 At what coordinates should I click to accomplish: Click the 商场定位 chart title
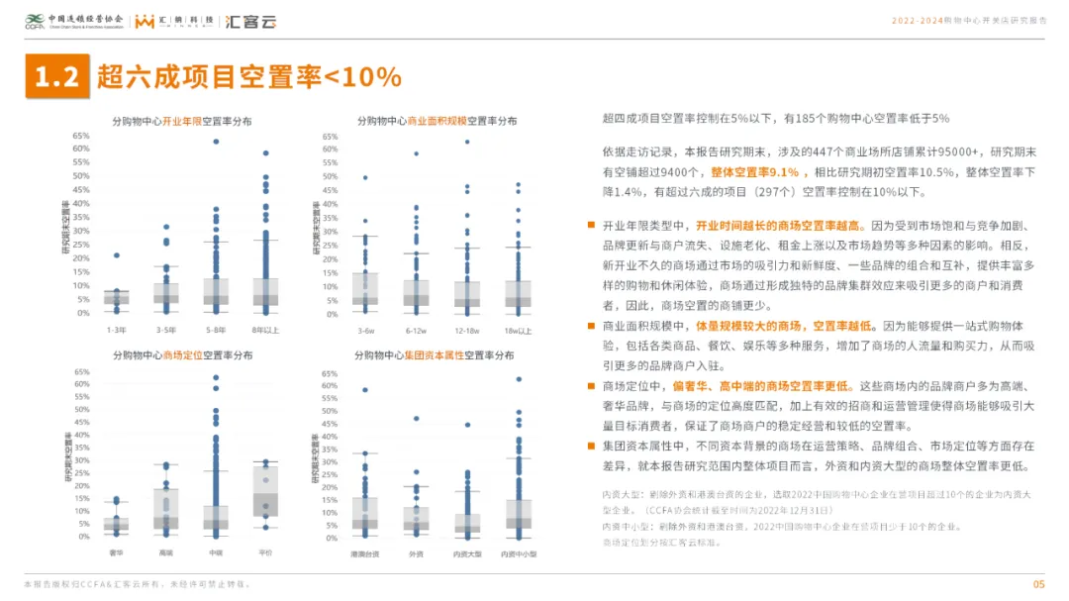click(x=182, y=355)
